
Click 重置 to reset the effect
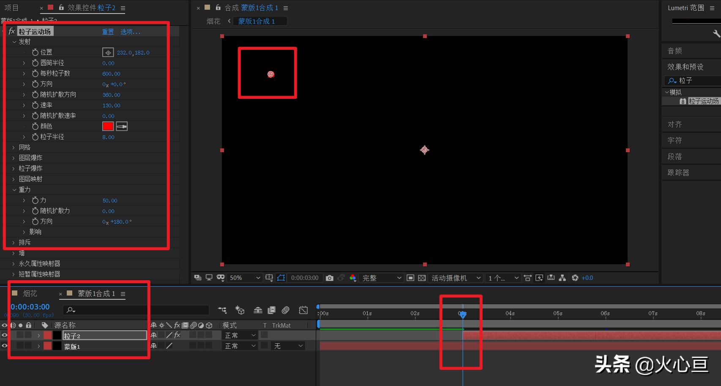click(108, 32)
